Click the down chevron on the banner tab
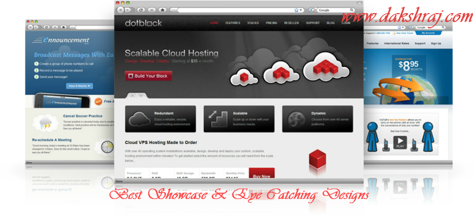The height and width of the screenshot is (221, 475). click(x=141, y=96)
